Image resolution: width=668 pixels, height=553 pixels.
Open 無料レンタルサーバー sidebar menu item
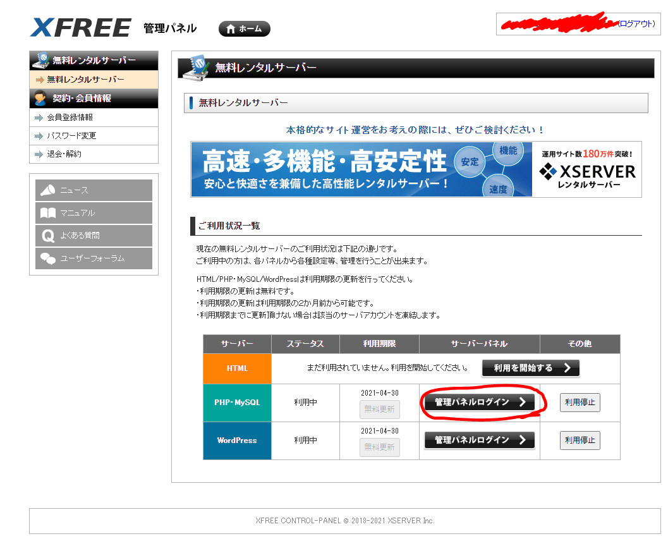(x=94, y=80)
